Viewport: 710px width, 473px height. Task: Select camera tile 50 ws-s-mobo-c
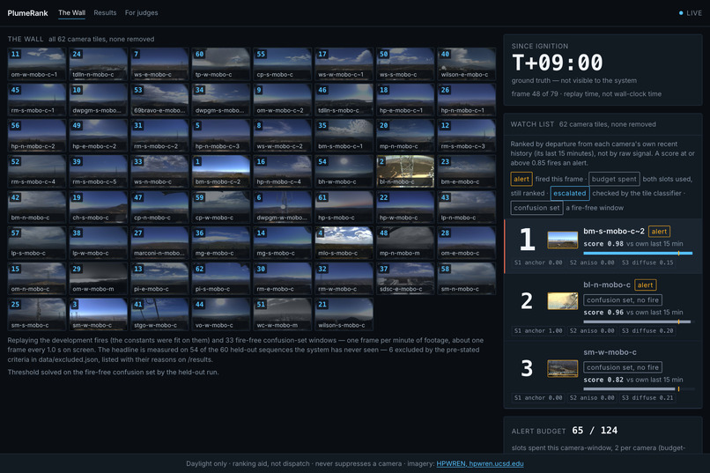pyautogui.click(x=405, y=63)
